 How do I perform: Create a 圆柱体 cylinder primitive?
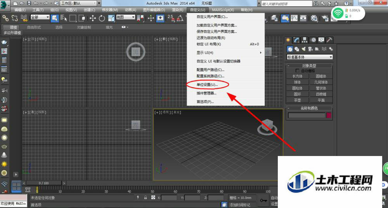pos(298,88)
